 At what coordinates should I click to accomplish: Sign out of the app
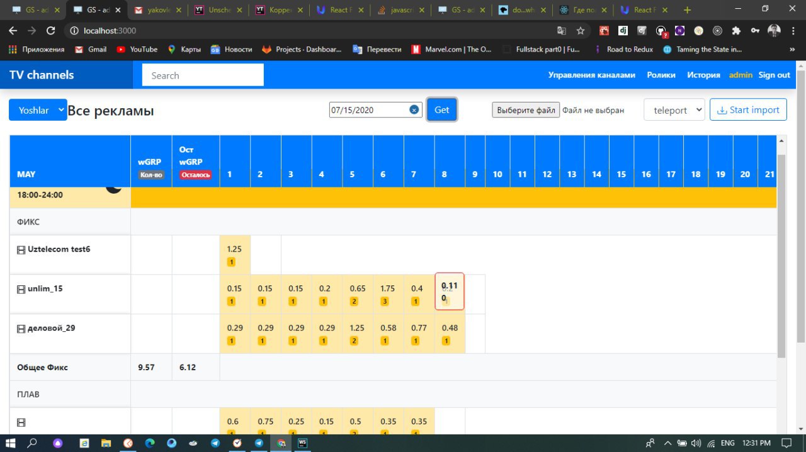[x=774, y=75]
